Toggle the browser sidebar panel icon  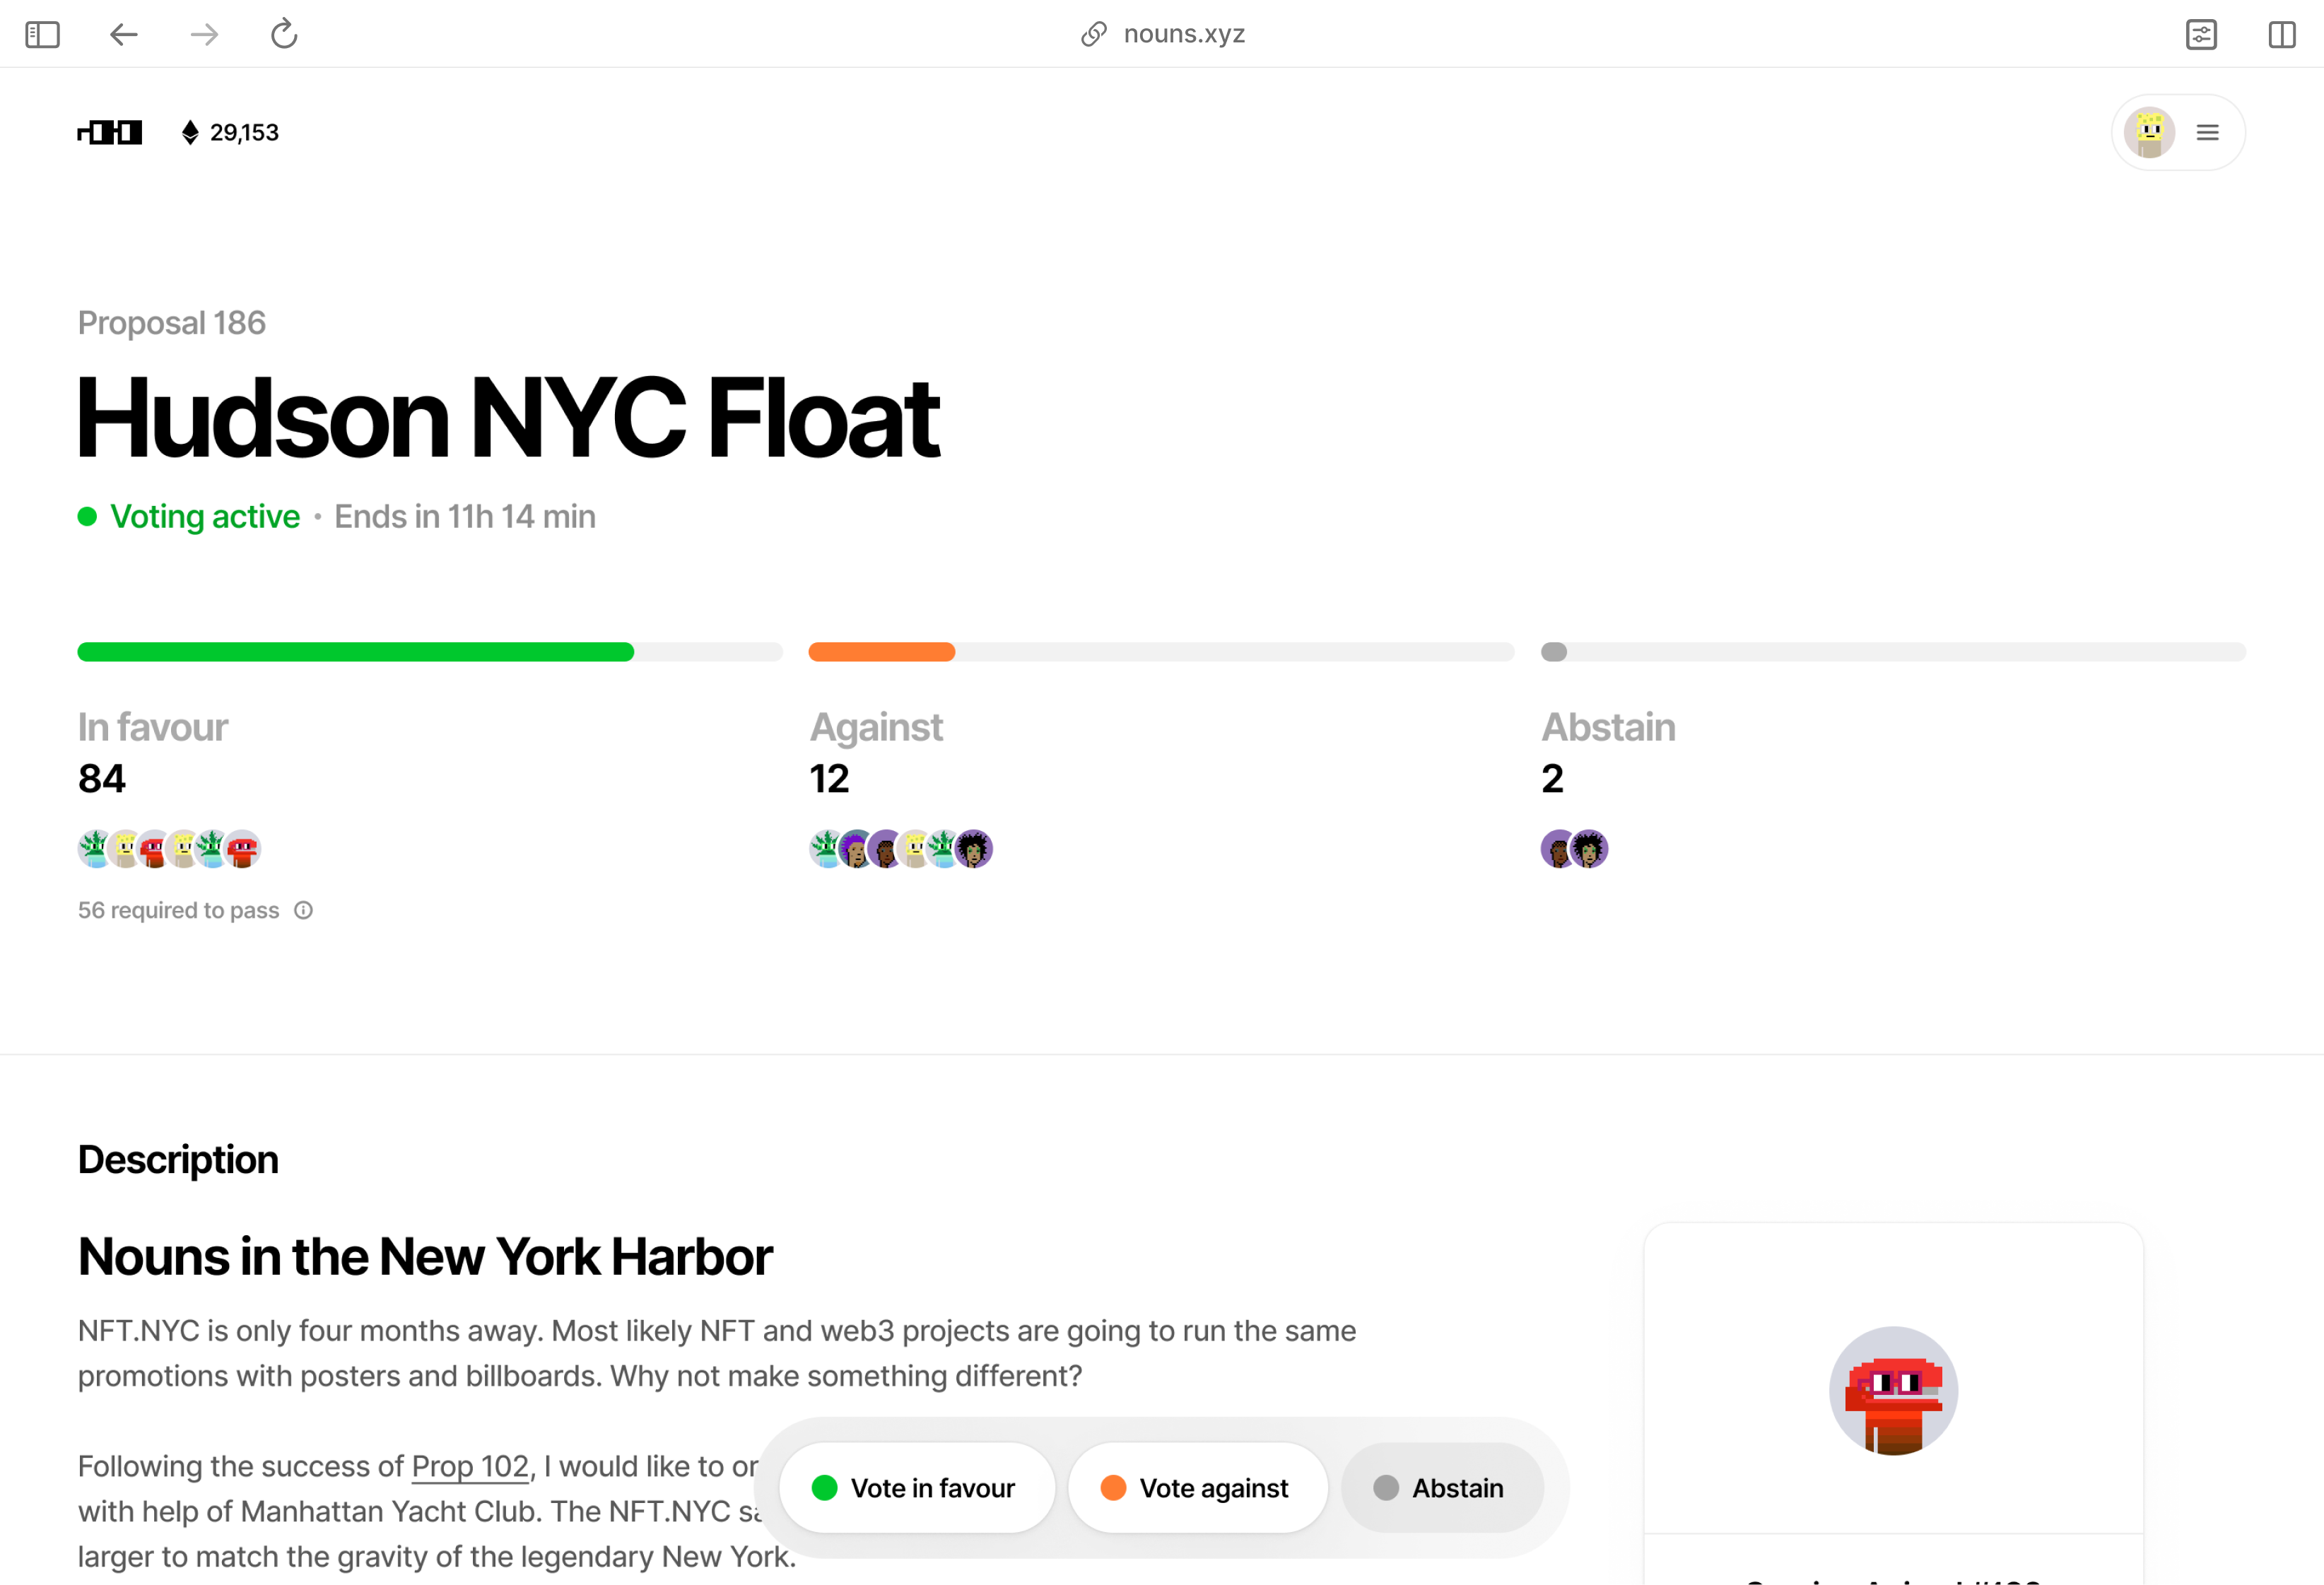[42, 35]
